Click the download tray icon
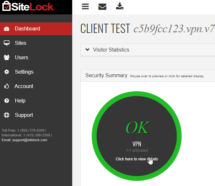 (x=120, y=6)
